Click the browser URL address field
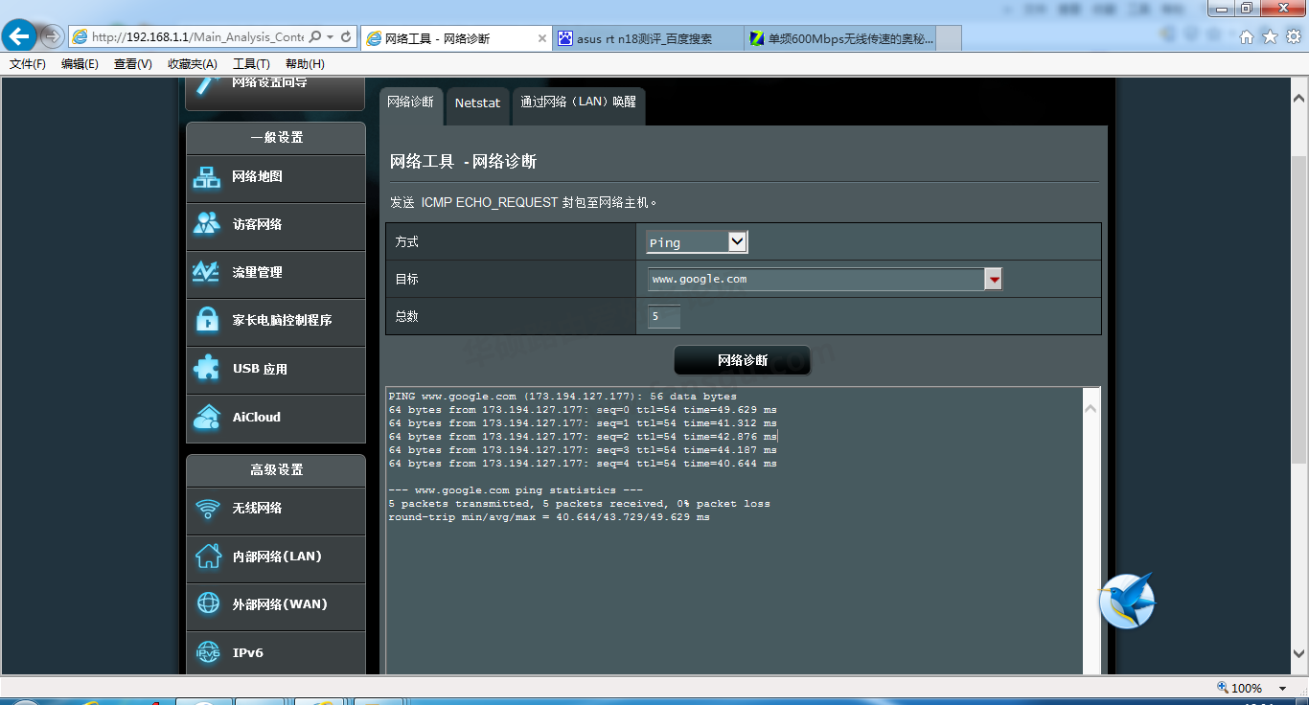Screen dimensions: 1309x705 [x=197, y=37]
